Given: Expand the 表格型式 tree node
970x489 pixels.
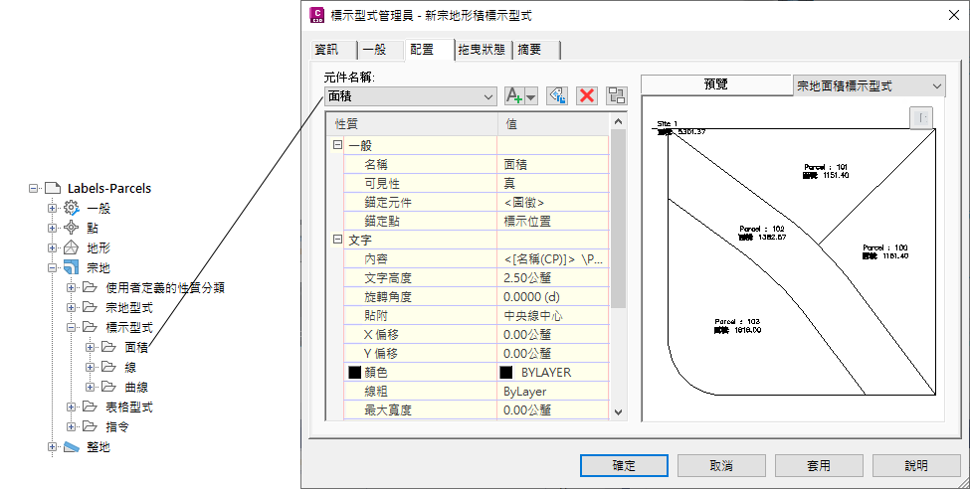Looking at the screenshot, I should point(72,407).
